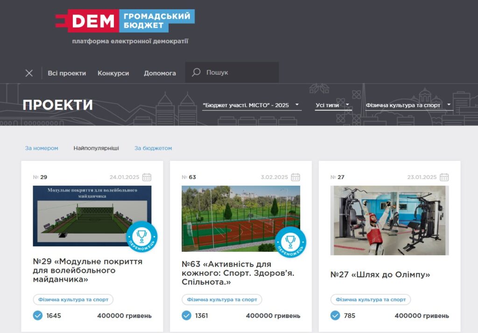Expand the Усі типи dropdown
The height and width of the screenshot is (333, 478).
(333, 105)
